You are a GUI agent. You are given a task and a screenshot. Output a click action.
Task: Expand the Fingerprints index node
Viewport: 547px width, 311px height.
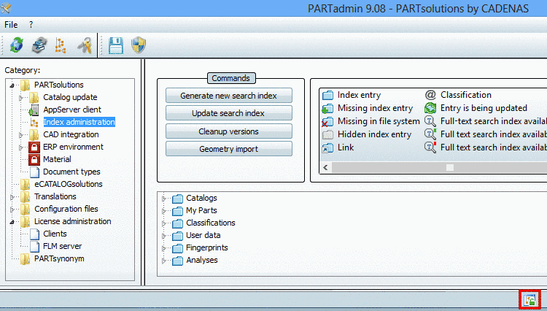click(x=164, y=248)
